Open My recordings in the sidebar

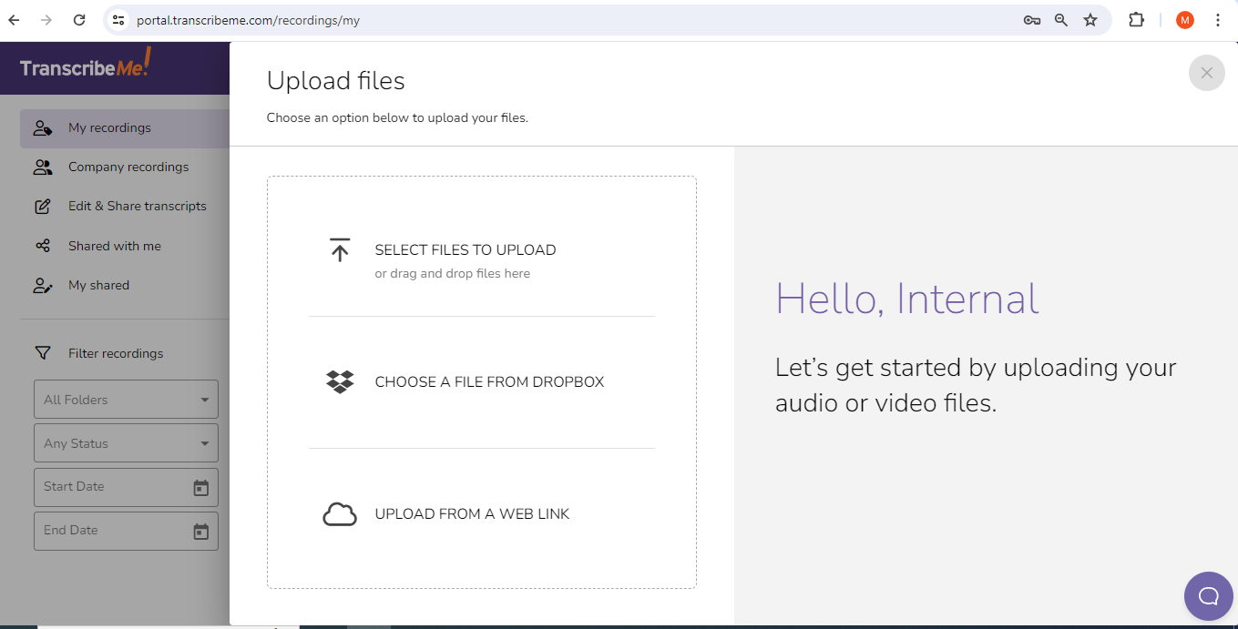(x=109, y=128)
